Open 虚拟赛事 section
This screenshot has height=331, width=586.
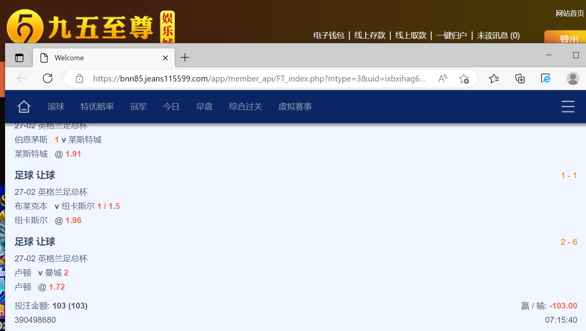[x=295, y=107]
